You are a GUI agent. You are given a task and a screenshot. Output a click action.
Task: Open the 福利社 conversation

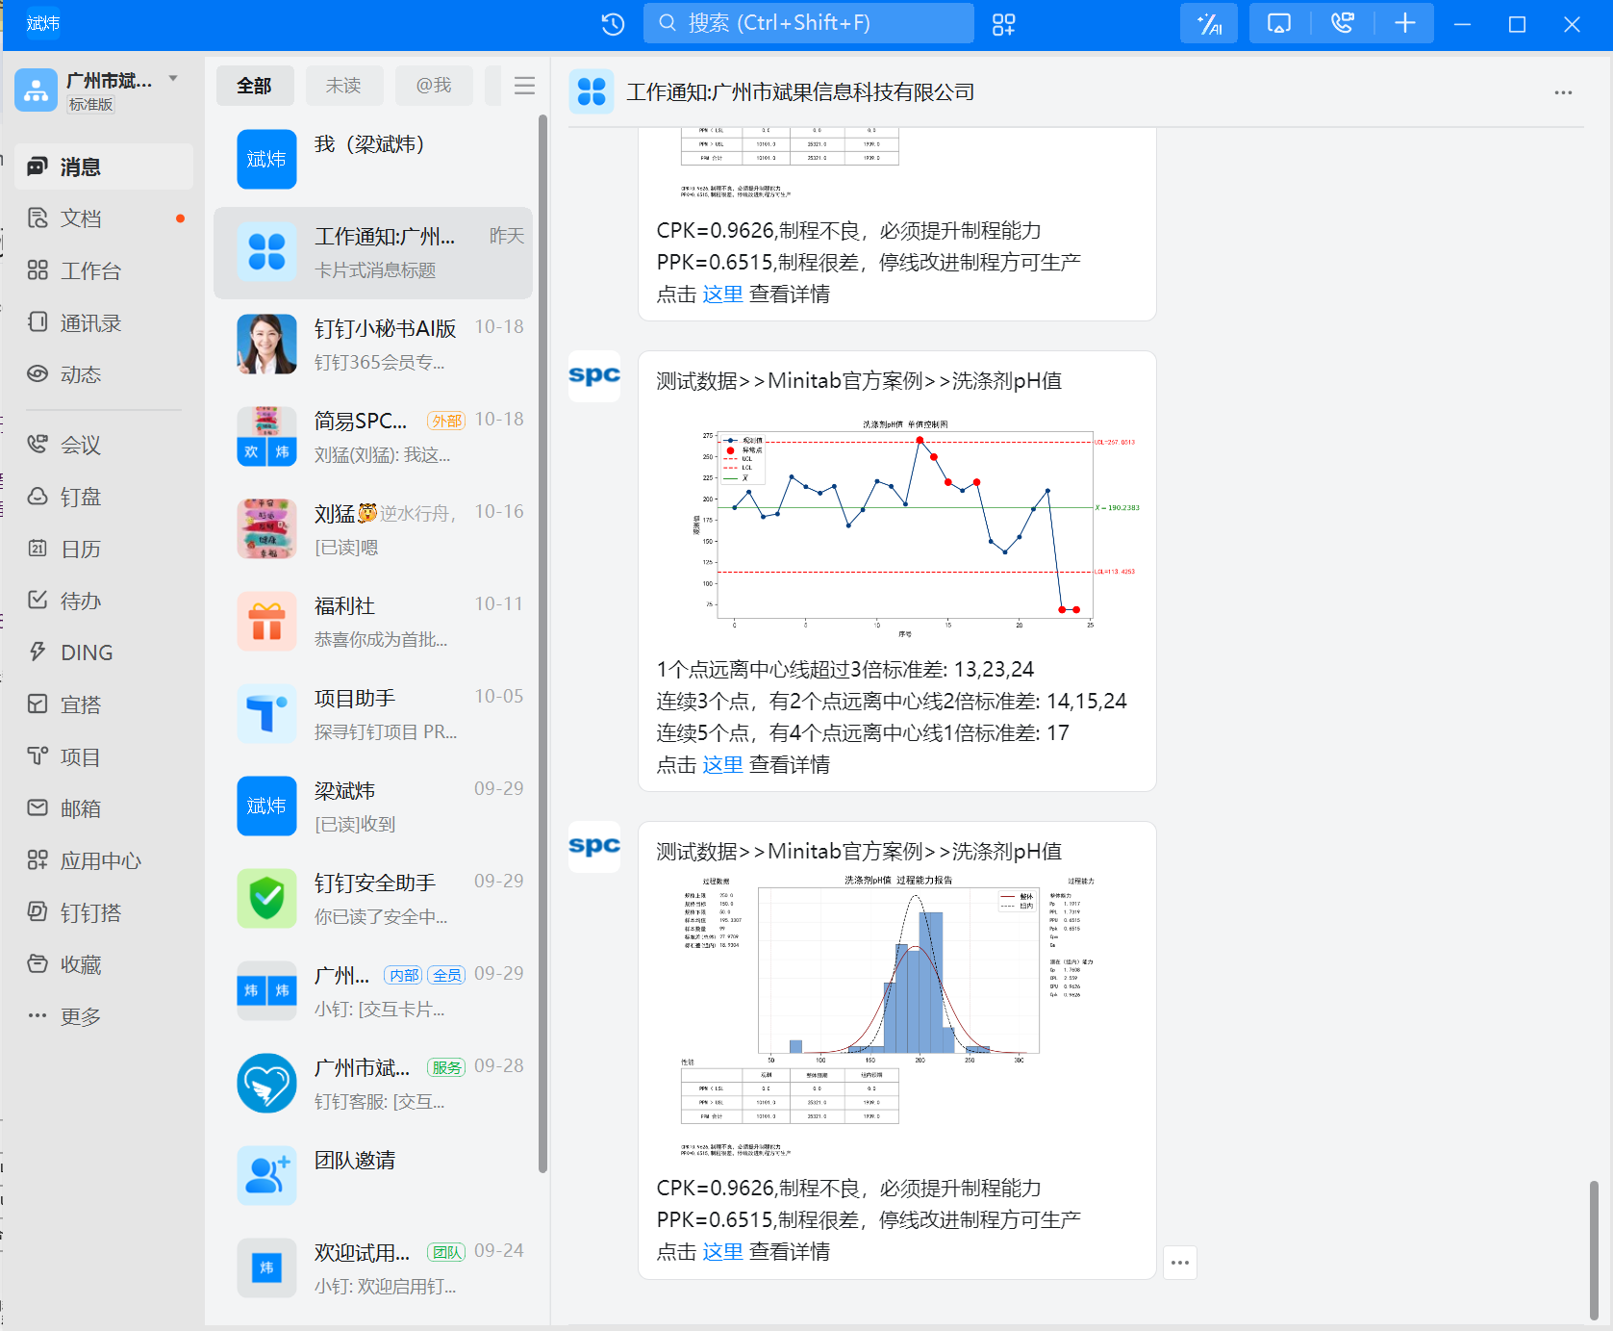373,622
